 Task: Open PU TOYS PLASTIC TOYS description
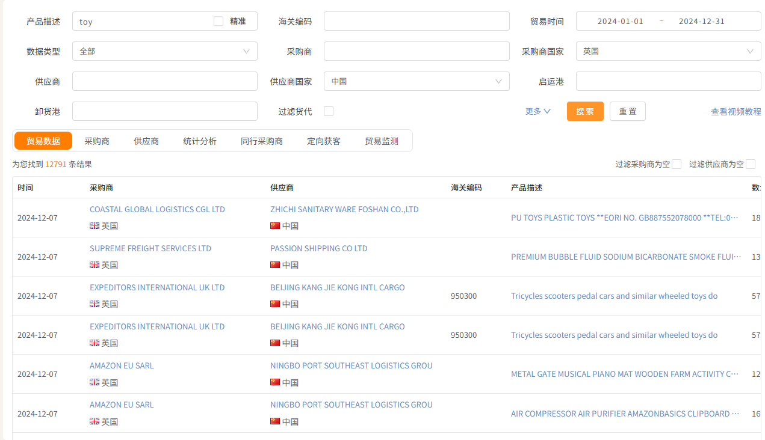(625, 218)
